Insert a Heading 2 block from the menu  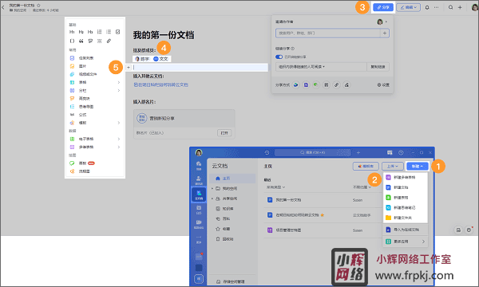tap(81, 32)
